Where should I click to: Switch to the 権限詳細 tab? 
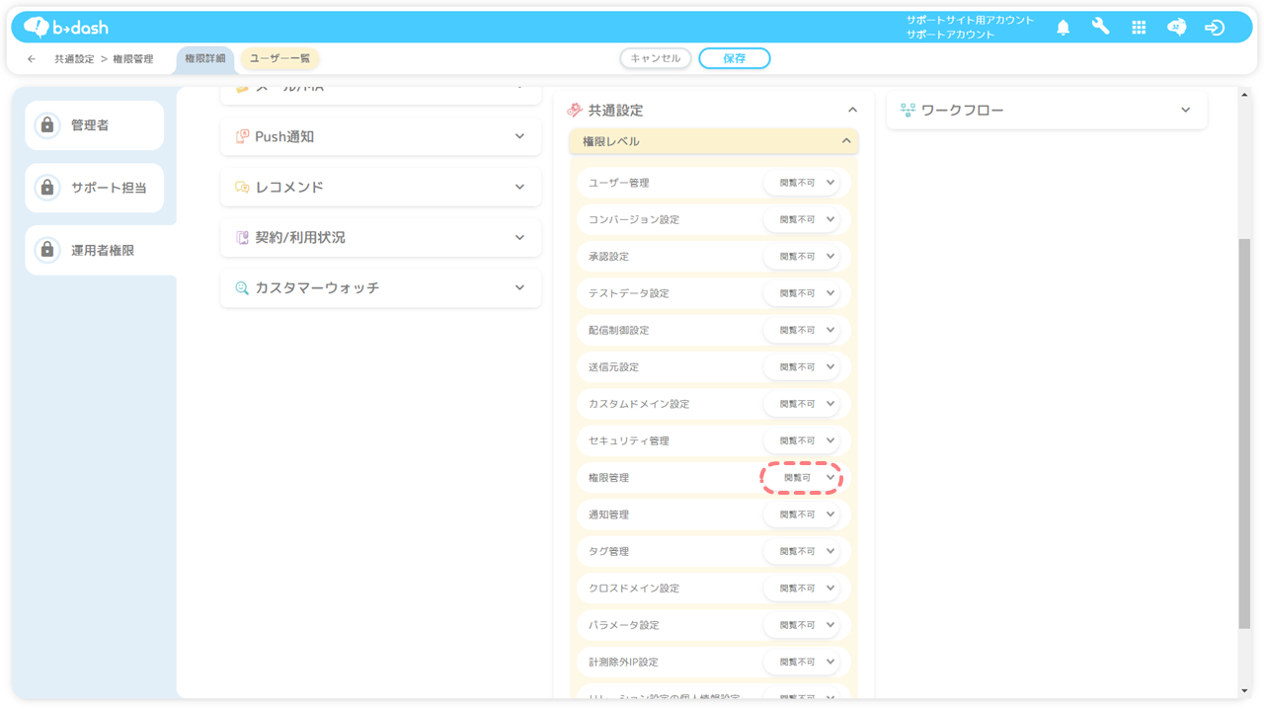click(205, 58)
